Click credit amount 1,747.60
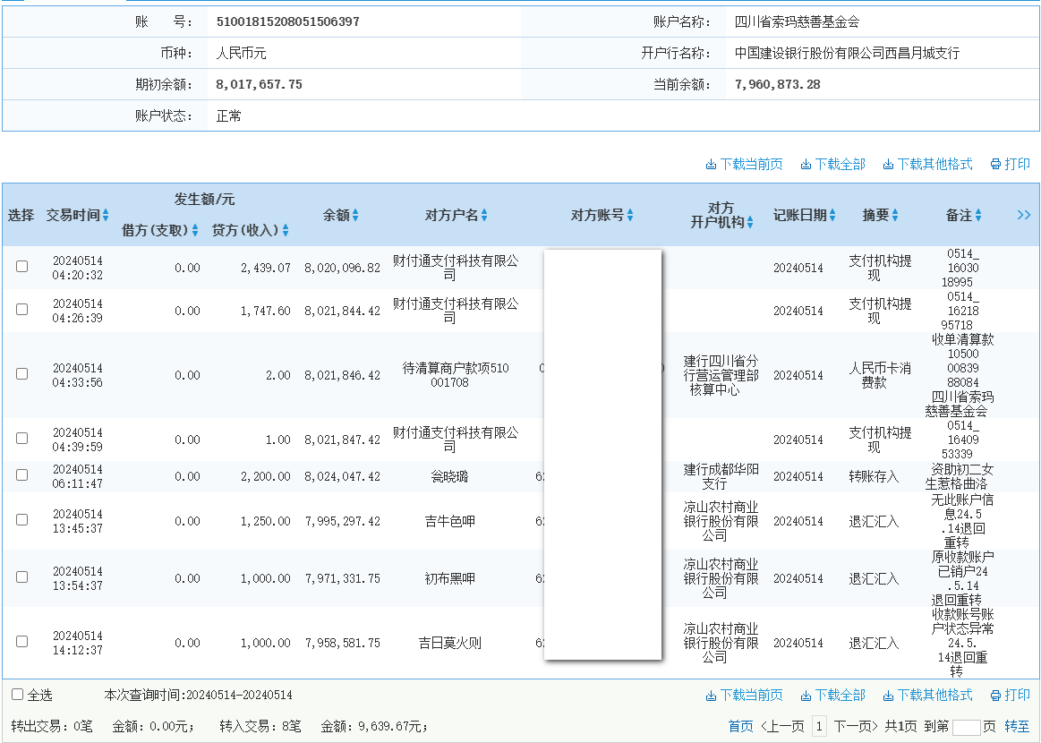Screen dimensions: 1041x743 point(266,311)
